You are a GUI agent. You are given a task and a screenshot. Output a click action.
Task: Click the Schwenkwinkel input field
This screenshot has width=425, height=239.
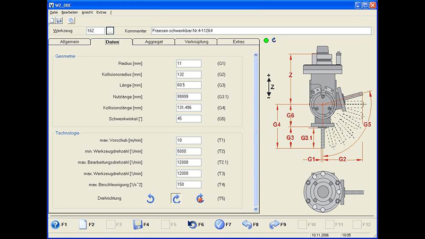point(189,119)
